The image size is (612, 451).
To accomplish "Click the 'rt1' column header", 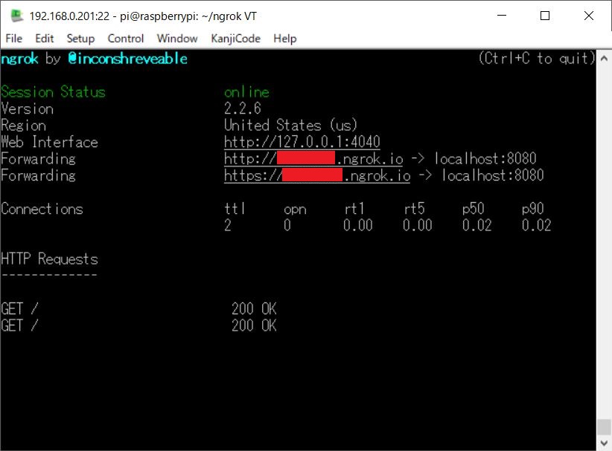I will [x=354, y=209].
